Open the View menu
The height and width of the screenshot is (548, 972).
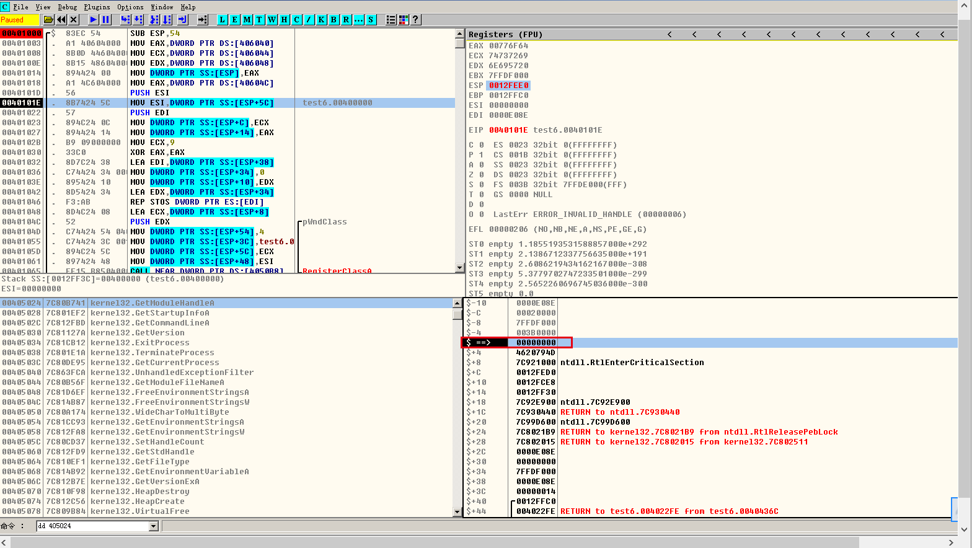pyautogui.click(x=43, y=7)
